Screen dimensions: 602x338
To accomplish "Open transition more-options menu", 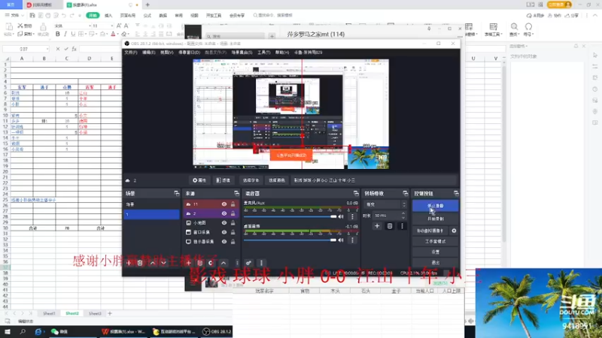I will (402, 226).
